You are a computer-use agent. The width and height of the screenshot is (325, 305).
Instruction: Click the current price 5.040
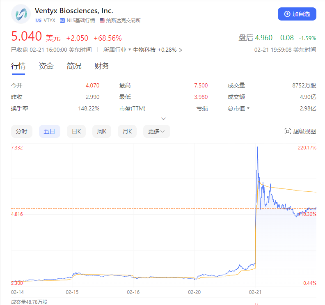pyautogui.click(x=27, y=36)
